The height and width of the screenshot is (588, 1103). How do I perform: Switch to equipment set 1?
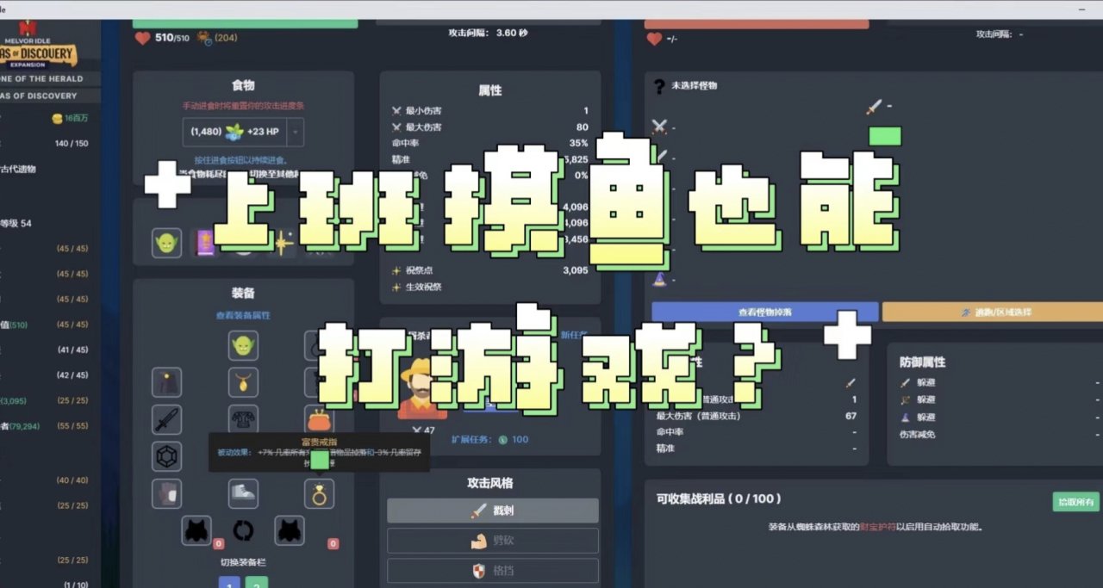click(x=229, y=583)
